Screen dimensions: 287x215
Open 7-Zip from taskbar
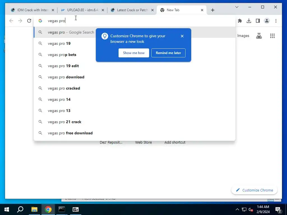[76, 209]
